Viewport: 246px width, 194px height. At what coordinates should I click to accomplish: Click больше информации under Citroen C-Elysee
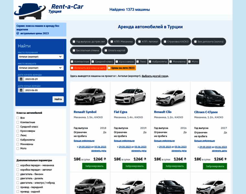[x=205, y=141]
